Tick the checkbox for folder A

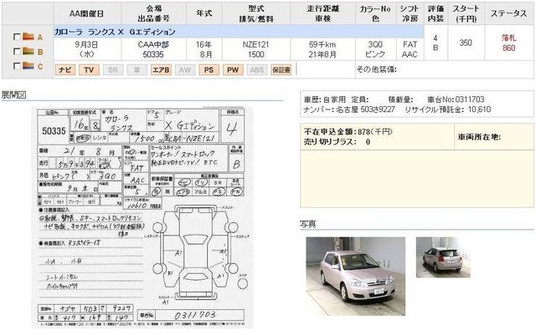(17, 37)
